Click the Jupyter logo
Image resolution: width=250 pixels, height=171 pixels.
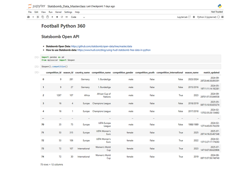37,6
